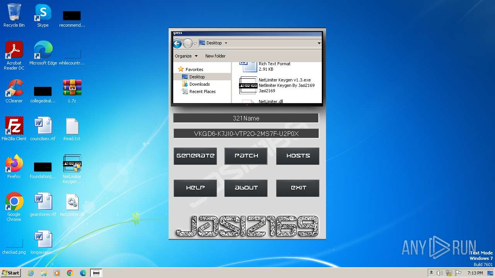Click the generated license key field
This screenshot has height=278, width=495.
246,134
